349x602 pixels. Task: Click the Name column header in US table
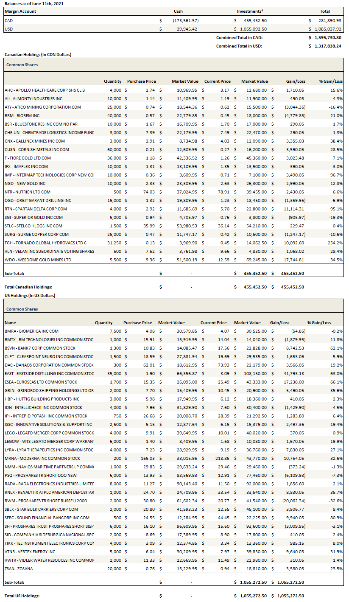[x=10, y=322]
